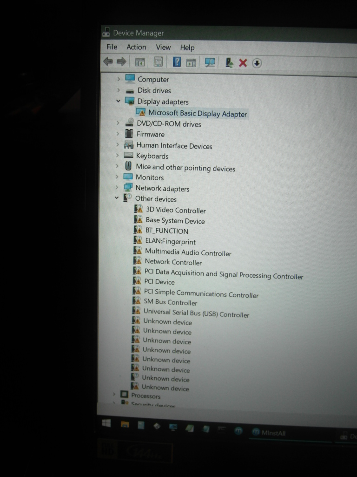The width and height of the screenshot is (357, 477).
Task: Select Universal Serial Bus (USB) Controller
Action: click(196, 313)
